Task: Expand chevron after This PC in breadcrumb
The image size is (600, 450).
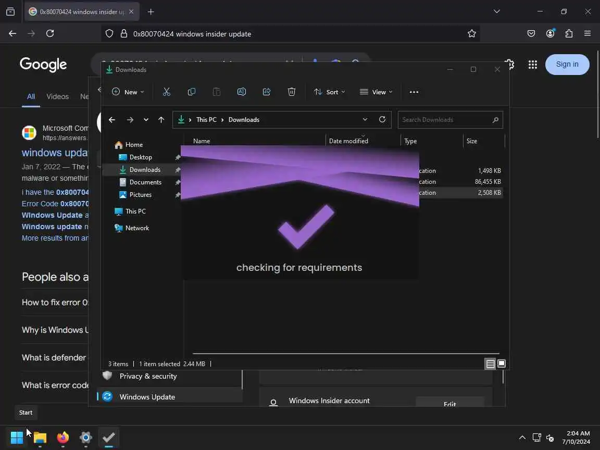Action: tap(222, 120)
